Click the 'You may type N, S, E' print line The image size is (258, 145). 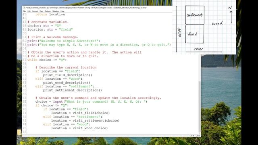point(99,45)
